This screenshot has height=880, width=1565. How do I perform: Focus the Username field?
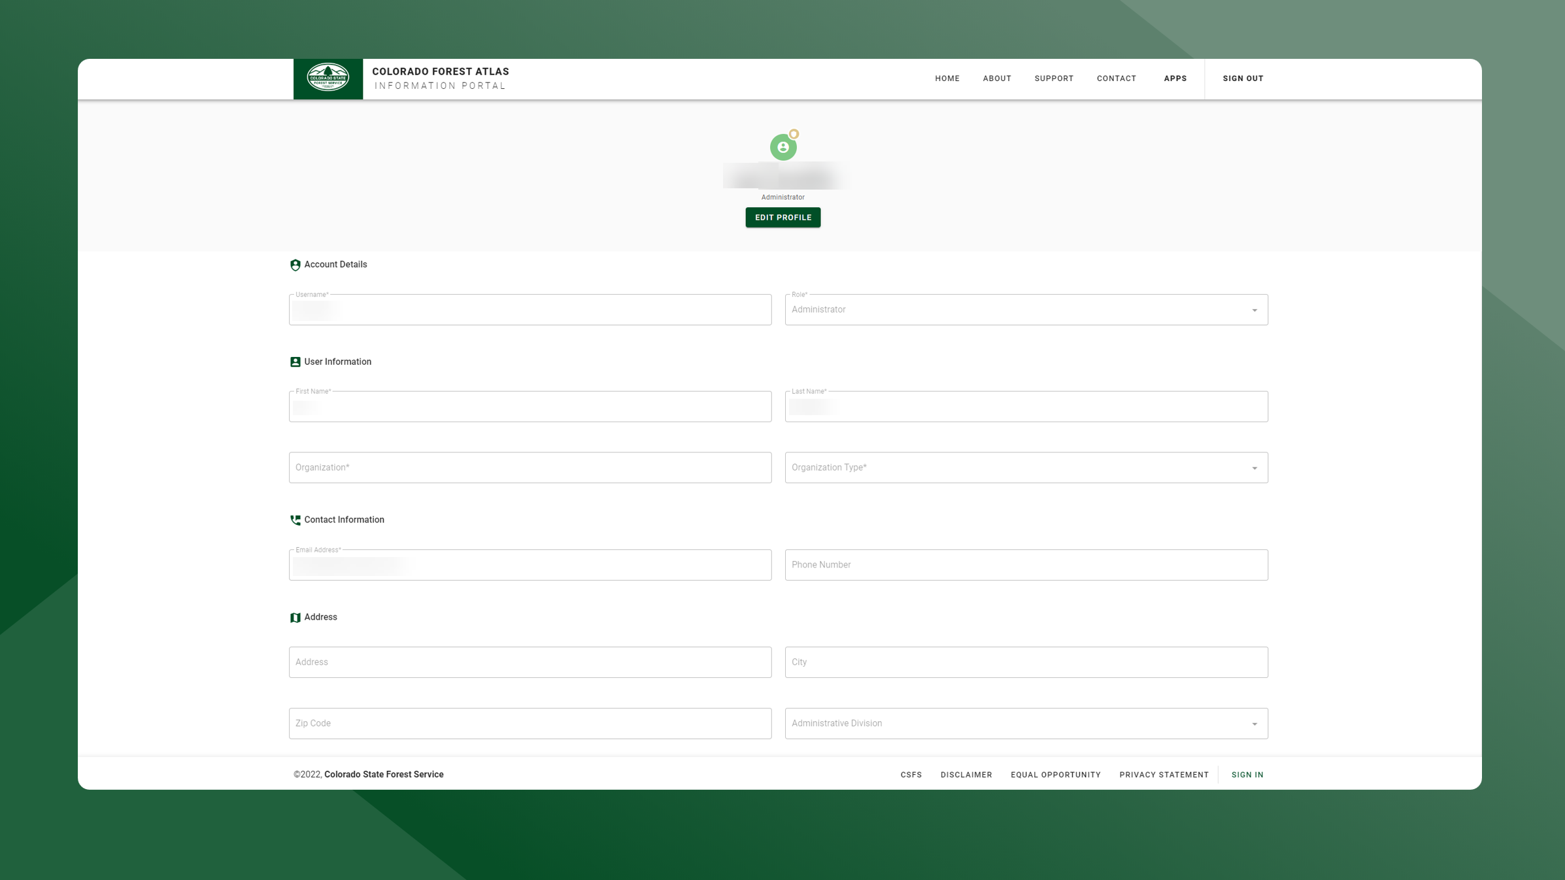[530, 310]
